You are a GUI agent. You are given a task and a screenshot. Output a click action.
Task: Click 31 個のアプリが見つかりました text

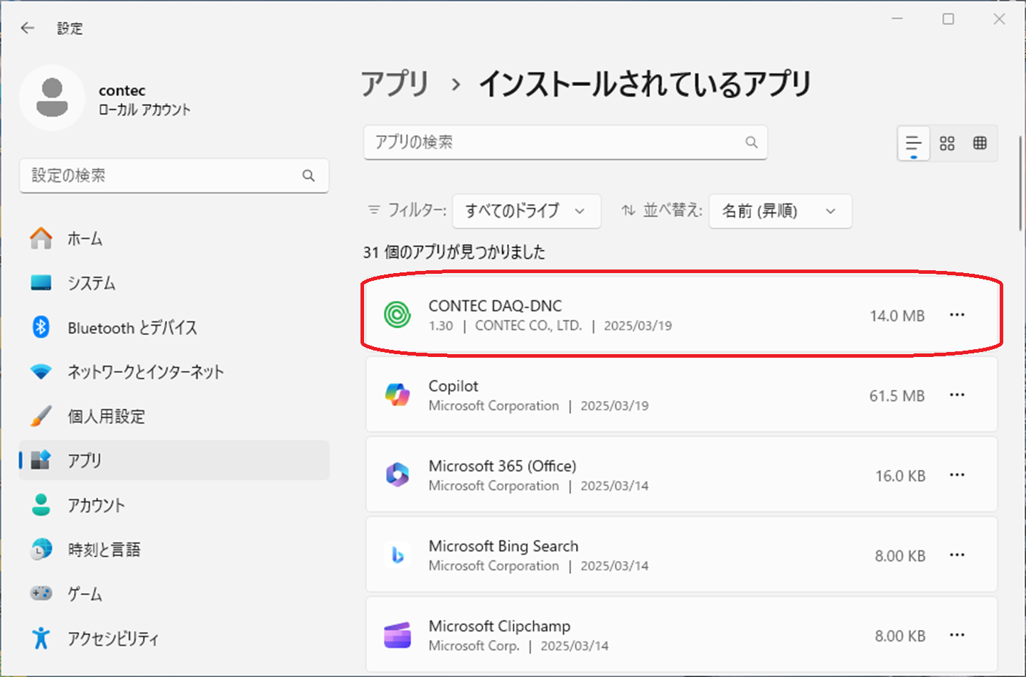coord(454,252)
